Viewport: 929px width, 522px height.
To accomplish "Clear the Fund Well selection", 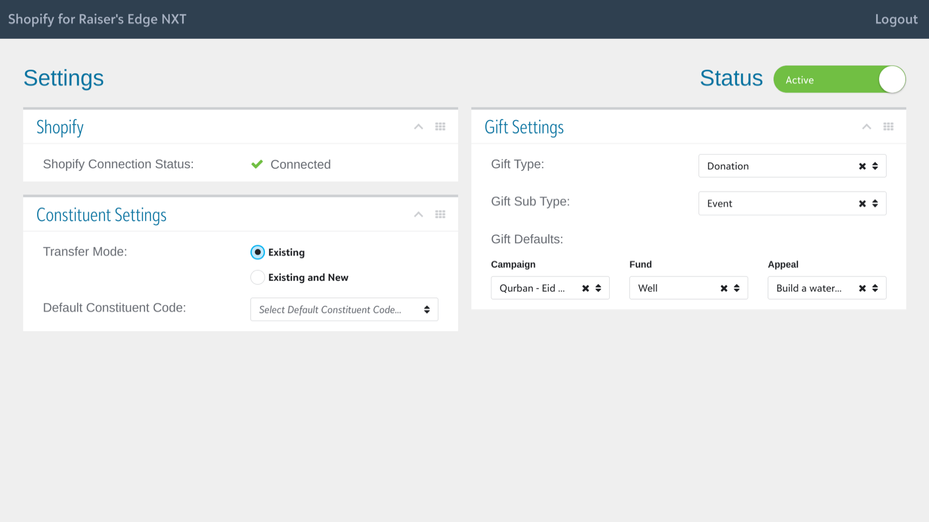I will (724, 288).
